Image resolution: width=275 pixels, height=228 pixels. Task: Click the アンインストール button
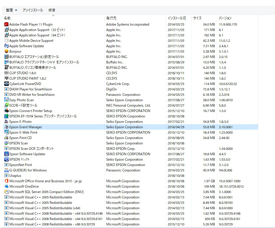[33, 10]
